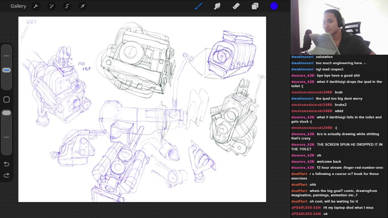
Task: Activate the Transform arrow tool
Action: 82,6
